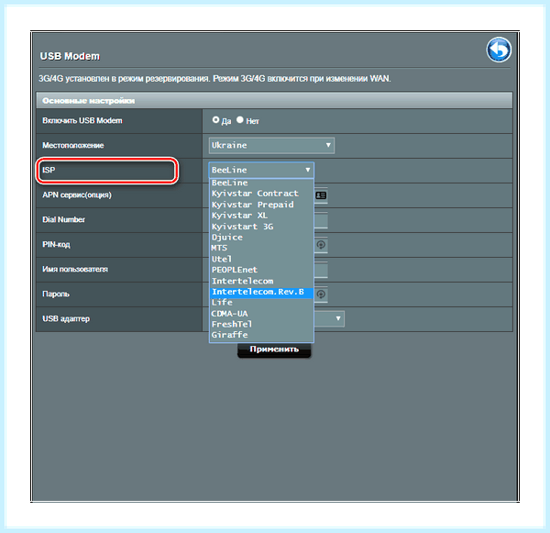
Task: Click the APN service contact card icon
Action: click(x=321, y=195)
